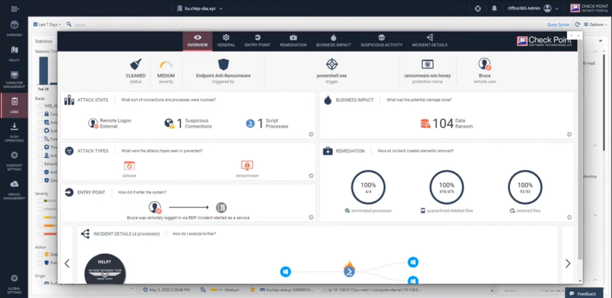Expand the Attack Stats card arrow
This screenshot has height=298, width=612.
click(311, 134)
